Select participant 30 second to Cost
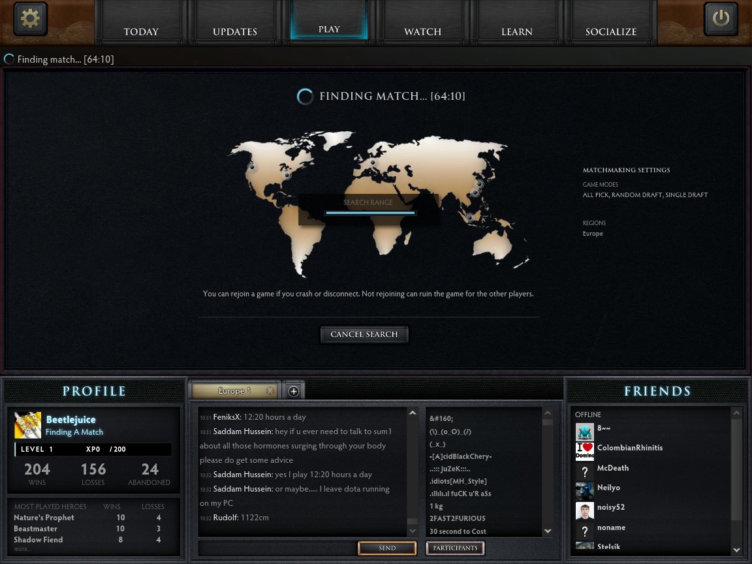The height and width of the screenshot is (564, 752). (458, 531)
